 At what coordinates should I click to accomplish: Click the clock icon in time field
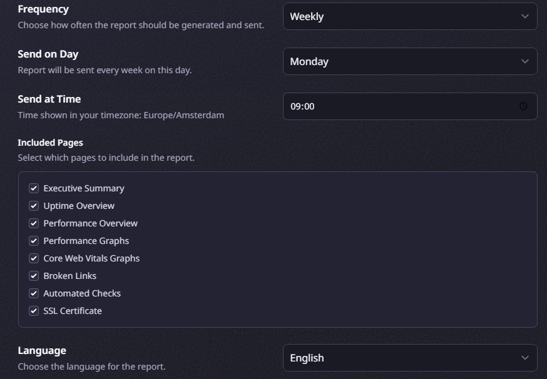tap(524, 106)
